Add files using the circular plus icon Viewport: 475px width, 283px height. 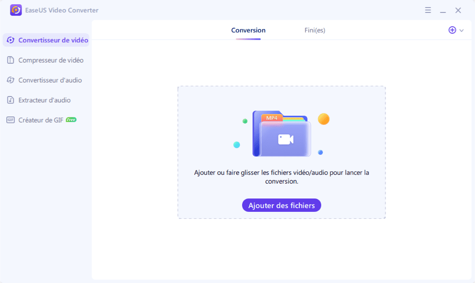451,30
